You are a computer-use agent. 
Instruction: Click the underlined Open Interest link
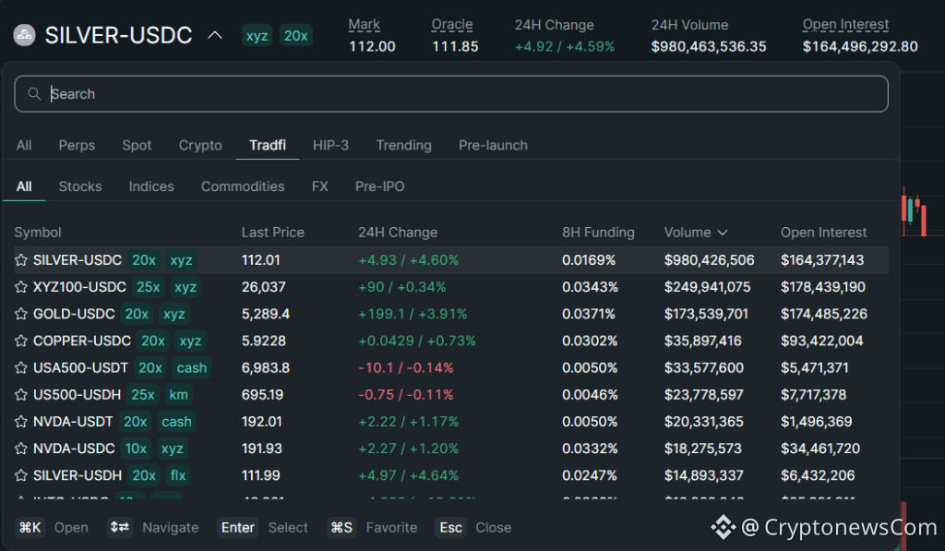tap(845, 25)
